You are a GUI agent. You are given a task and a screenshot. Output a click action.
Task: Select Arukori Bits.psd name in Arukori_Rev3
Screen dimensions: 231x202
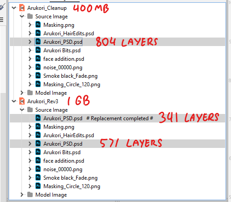coord(62,152)
